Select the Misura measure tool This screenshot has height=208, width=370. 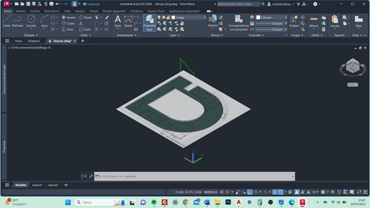click(x=314, y=22)
